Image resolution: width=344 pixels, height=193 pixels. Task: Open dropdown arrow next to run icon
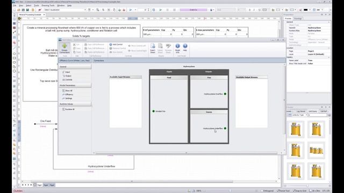pyautogui.click(x=135, y=10)
